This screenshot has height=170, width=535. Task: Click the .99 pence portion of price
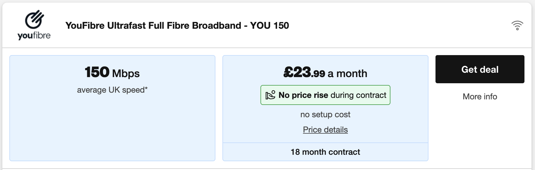click(x=318, y=74)
